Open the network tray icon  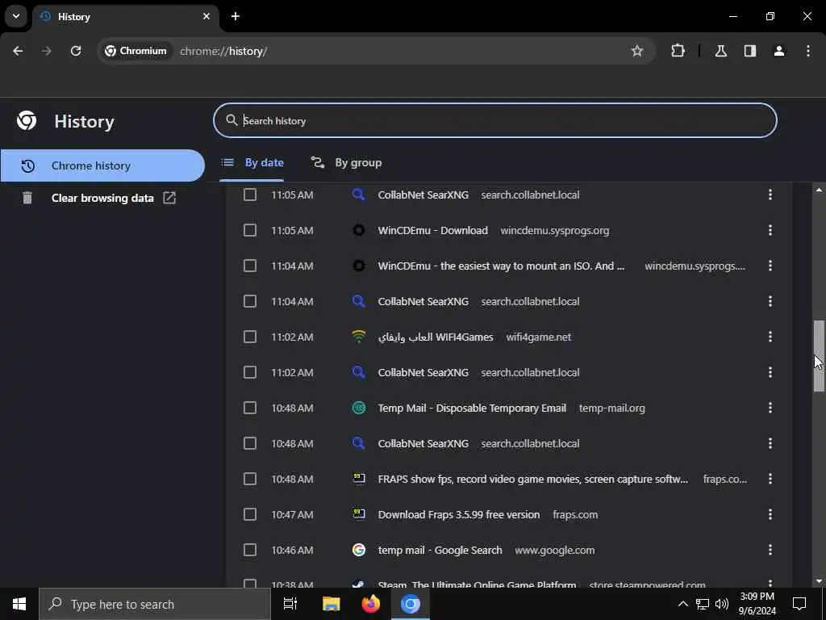(x=703, y=604)
